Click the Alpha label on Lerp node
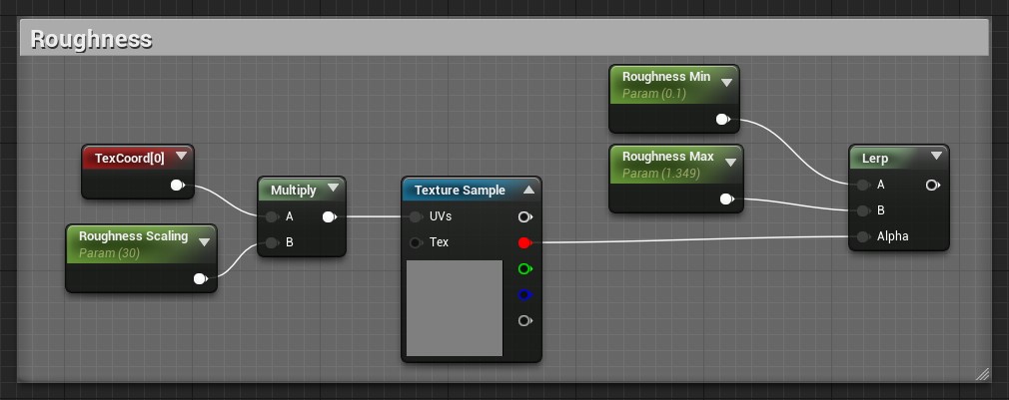This screenshot has width=1009, height=400. 892,237
